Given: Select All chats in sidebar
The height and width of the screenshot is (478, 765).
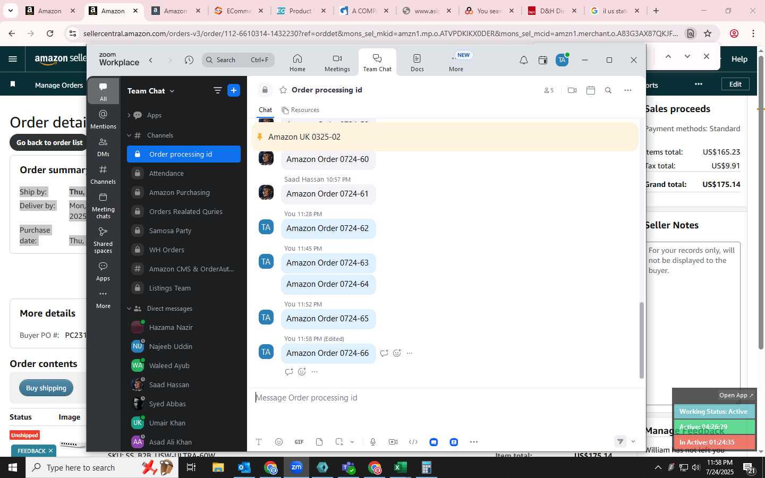Looking at the screenshot, I should click(103, 91).
